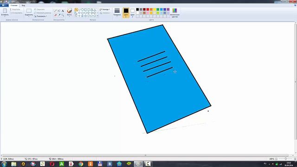Pick the yellow palette color

(155, 9)
